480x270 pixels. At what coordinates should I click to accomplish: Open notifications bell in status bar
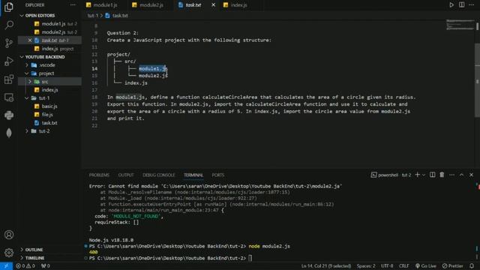[472, 266]
